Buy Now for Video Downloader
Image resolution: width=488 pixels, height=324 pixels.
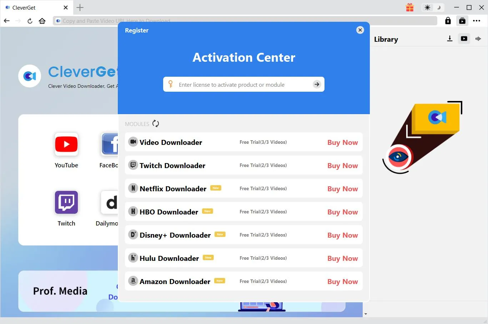342,142
